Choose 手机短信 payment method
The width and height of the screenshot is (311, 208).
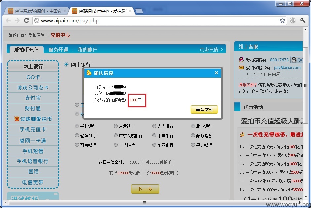click(33, 151)
